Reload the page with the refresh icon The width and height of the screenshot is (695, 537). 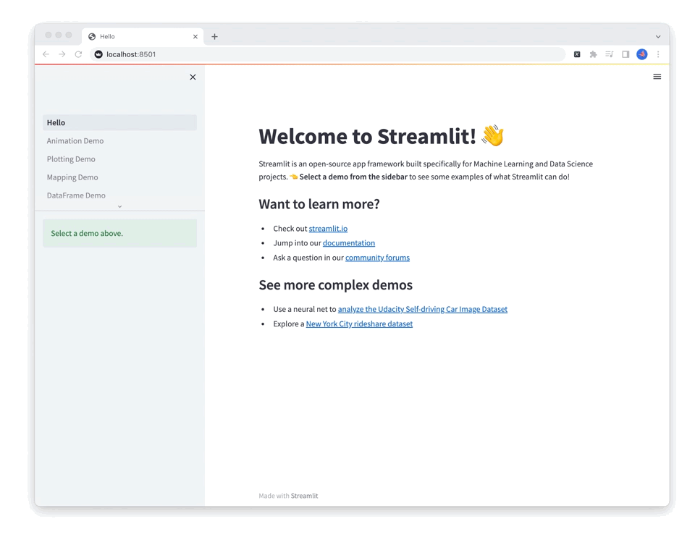78,54
